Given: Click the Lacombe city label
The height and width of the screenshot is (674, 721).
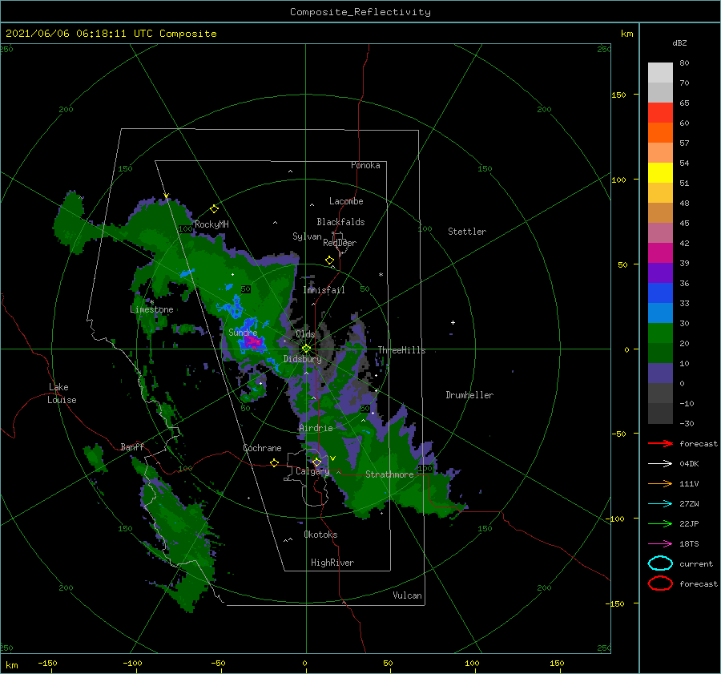Looking at the screenshot, I should click(x=346, y=201).
